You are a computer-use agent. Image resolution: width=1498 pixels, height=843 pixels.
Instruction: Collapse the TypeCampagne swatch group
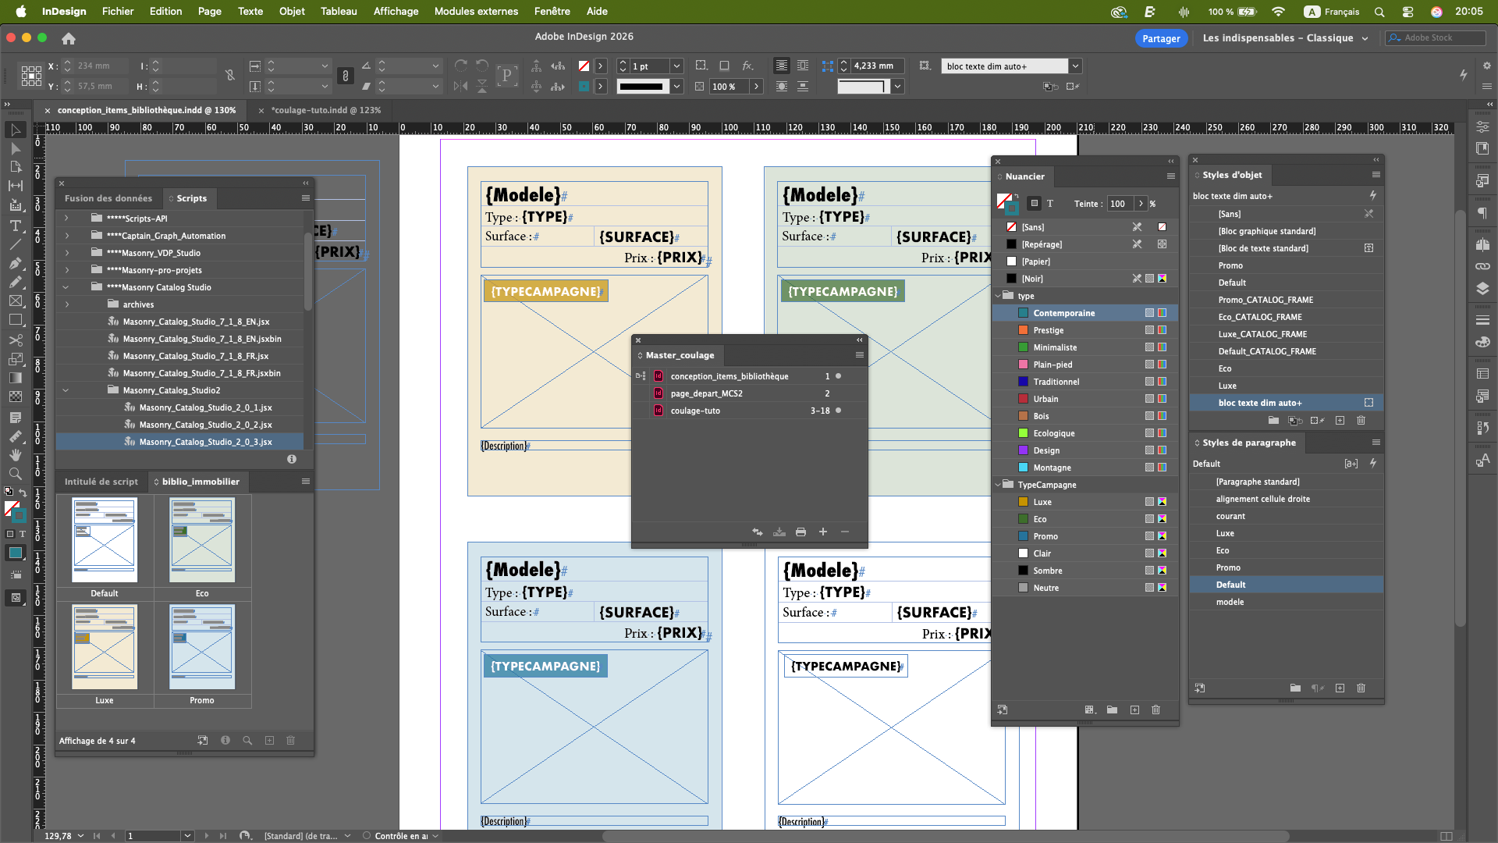pos(998,485)
